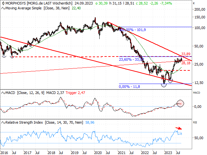This screenshot has height=155, width=207.
Task: Click the red price label 28,18
Action: tap(186, 63)
